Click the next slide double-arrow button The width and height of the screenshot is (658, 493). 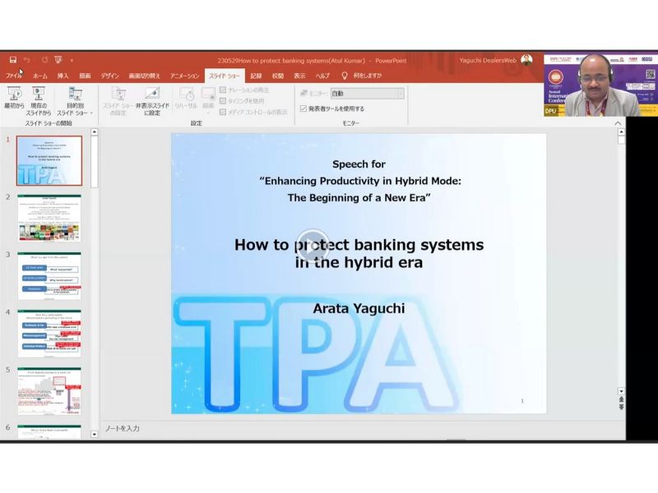click(622, 407)
